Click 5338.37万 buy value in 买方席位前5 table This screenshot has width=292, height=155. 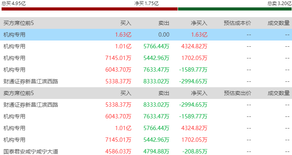[118, 81]
